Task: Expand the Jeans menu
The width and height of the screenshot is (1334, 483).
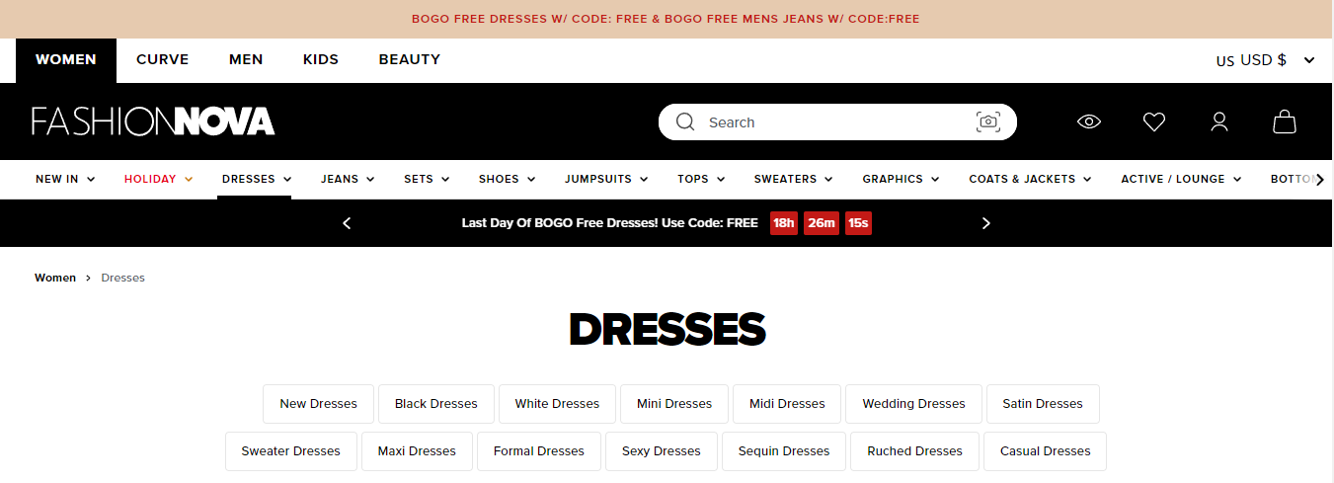Action: point(348,179)
